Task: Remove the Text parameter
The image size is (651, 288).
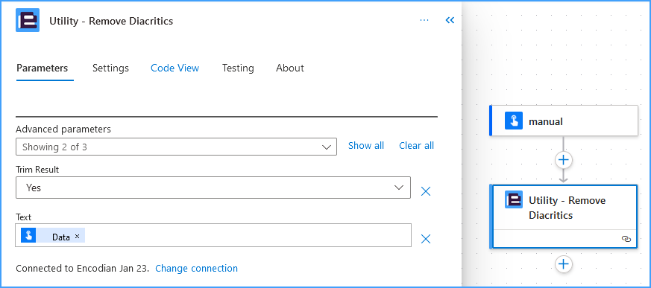Action: 426,239
